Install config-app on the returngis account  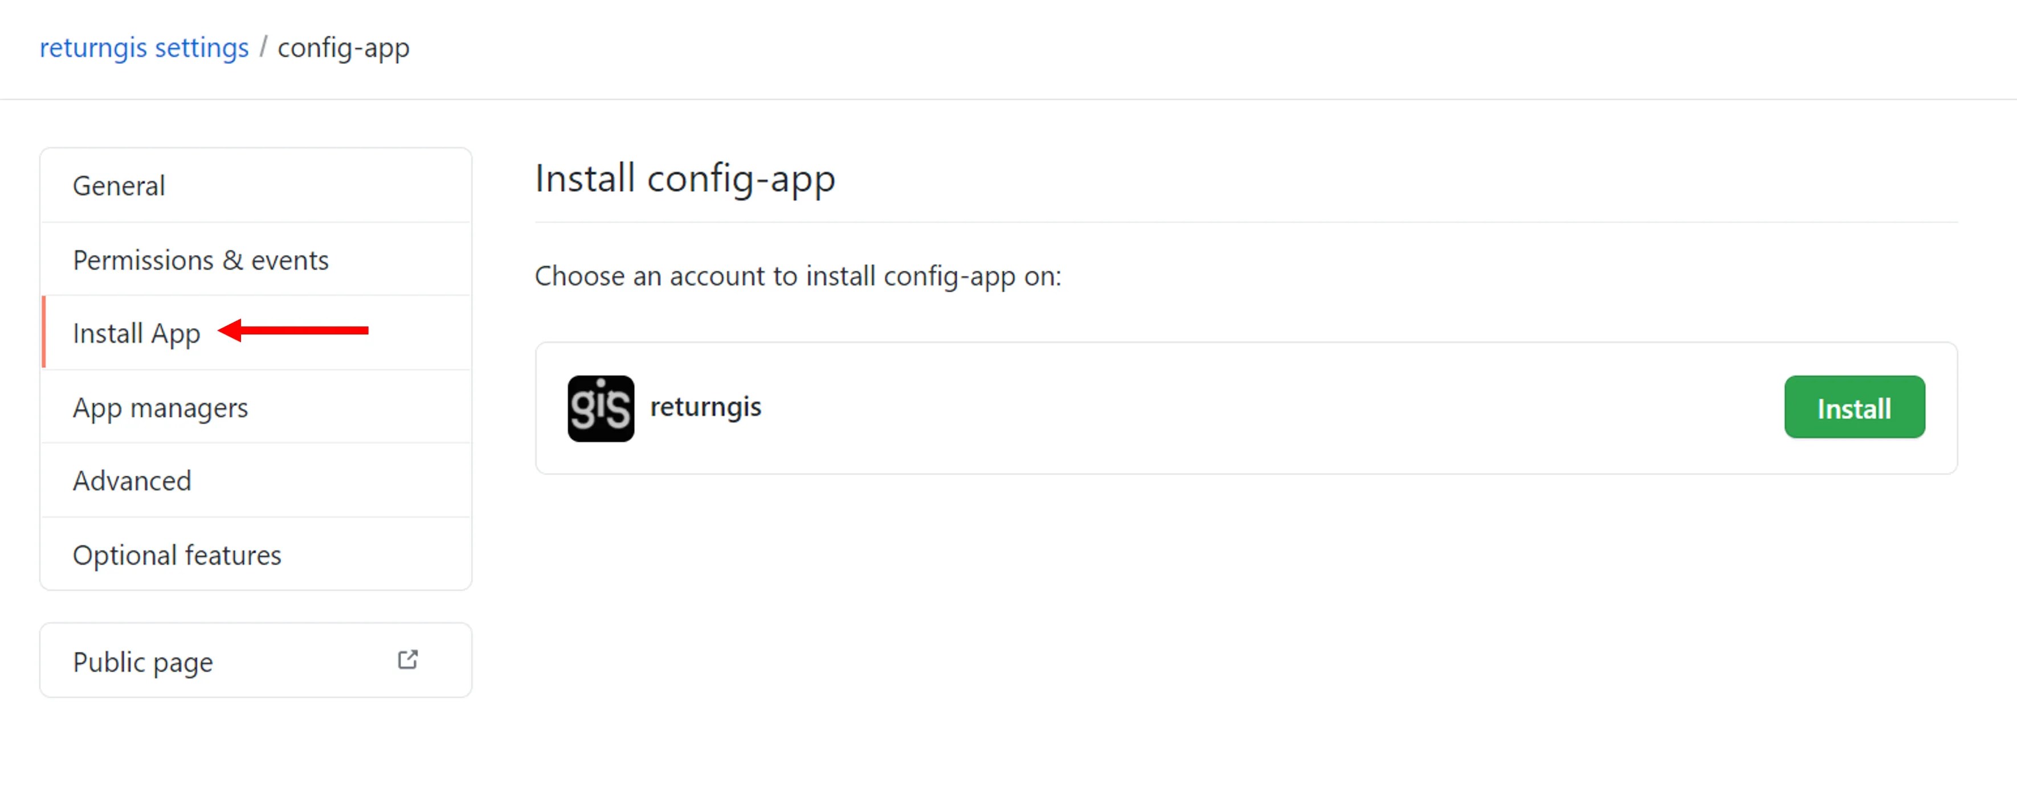pos(1854,407)
